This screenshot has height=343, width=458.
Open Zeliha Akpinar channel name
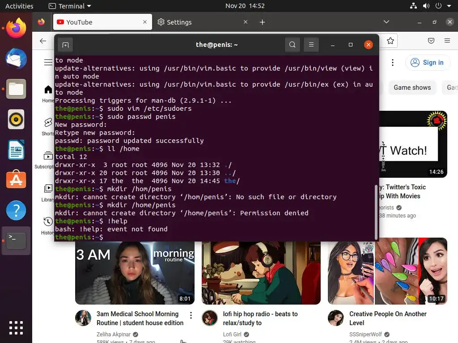point(113,334)
